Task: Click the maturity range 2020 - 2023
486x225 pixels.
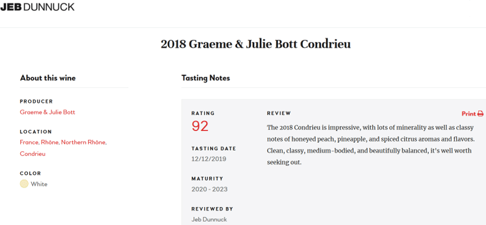Action: pos(210,189)
